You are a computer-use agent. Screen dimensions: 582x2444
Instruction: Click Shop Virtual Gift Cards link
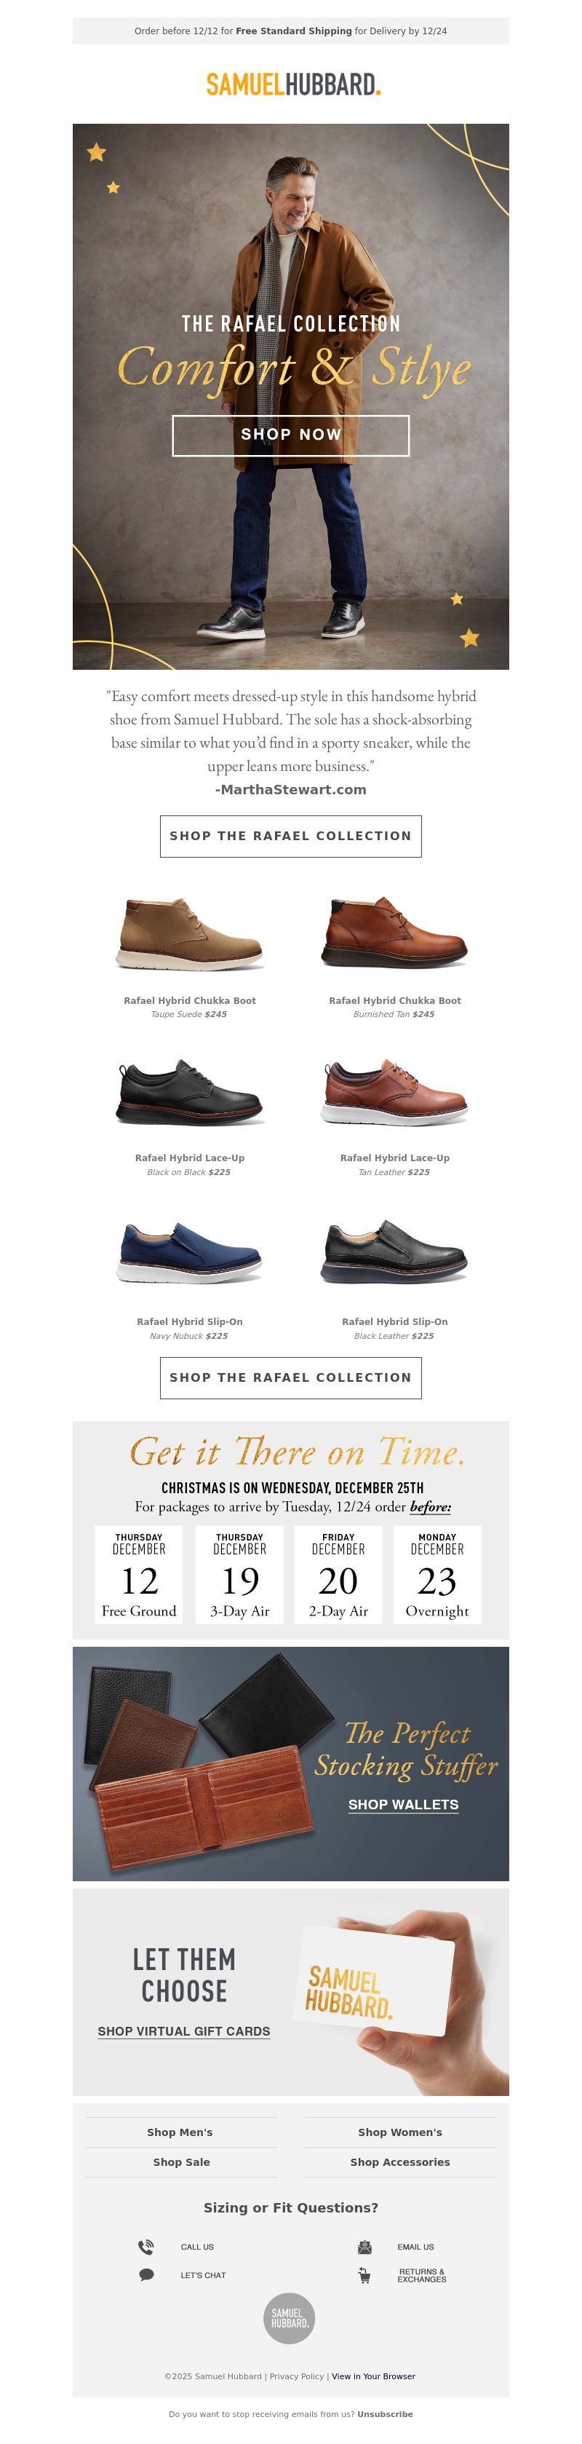click(x=184, y=2031)
